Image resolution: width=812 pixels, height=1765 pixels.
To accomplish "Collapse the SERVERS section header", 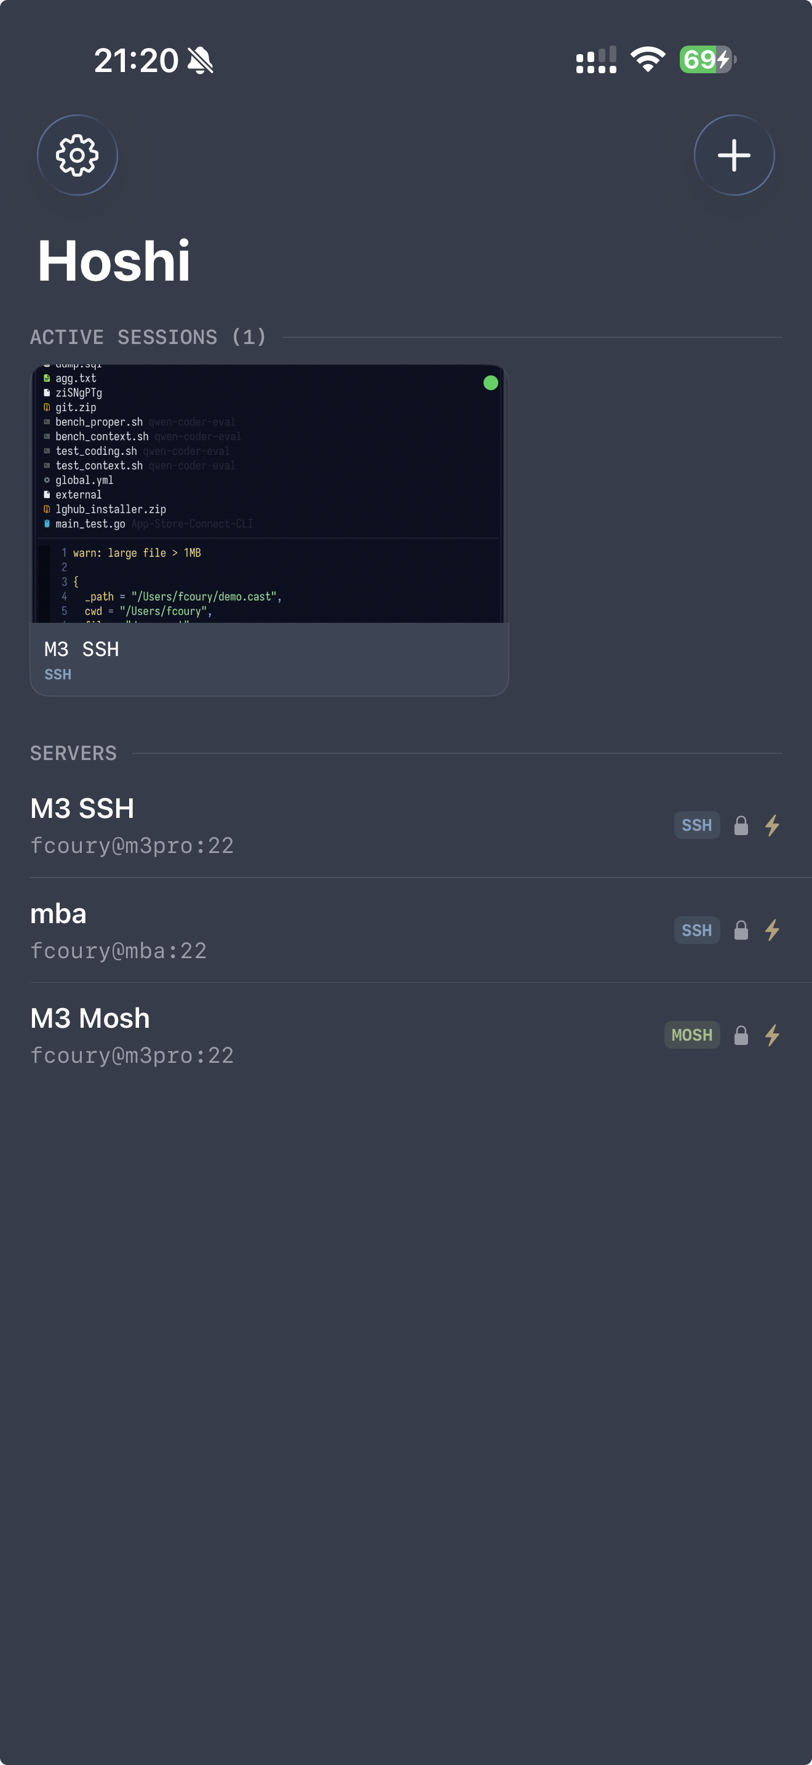I will pyautogui.click(x=73, y=752).
